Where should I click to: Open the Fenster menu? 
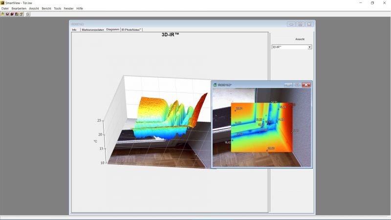tap(68, 8)
